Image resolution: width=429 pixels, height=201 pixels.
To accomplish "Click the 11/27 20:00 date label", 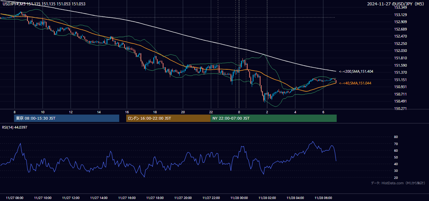I will pyautogui.click(x=183, y=198).
